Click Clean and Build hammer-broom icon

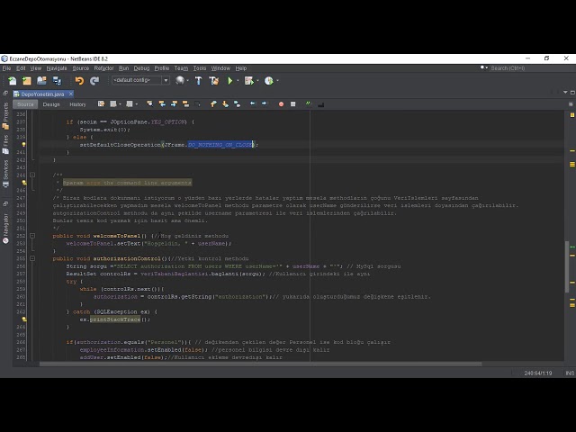click(214, 80)
